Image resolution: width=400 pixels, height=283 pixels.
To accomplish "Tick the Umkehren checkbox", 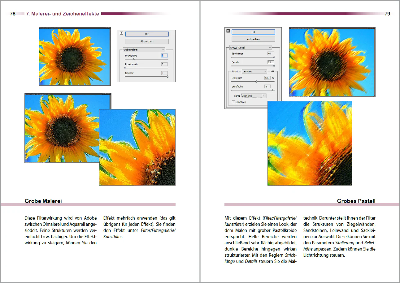I will point(233,102).
